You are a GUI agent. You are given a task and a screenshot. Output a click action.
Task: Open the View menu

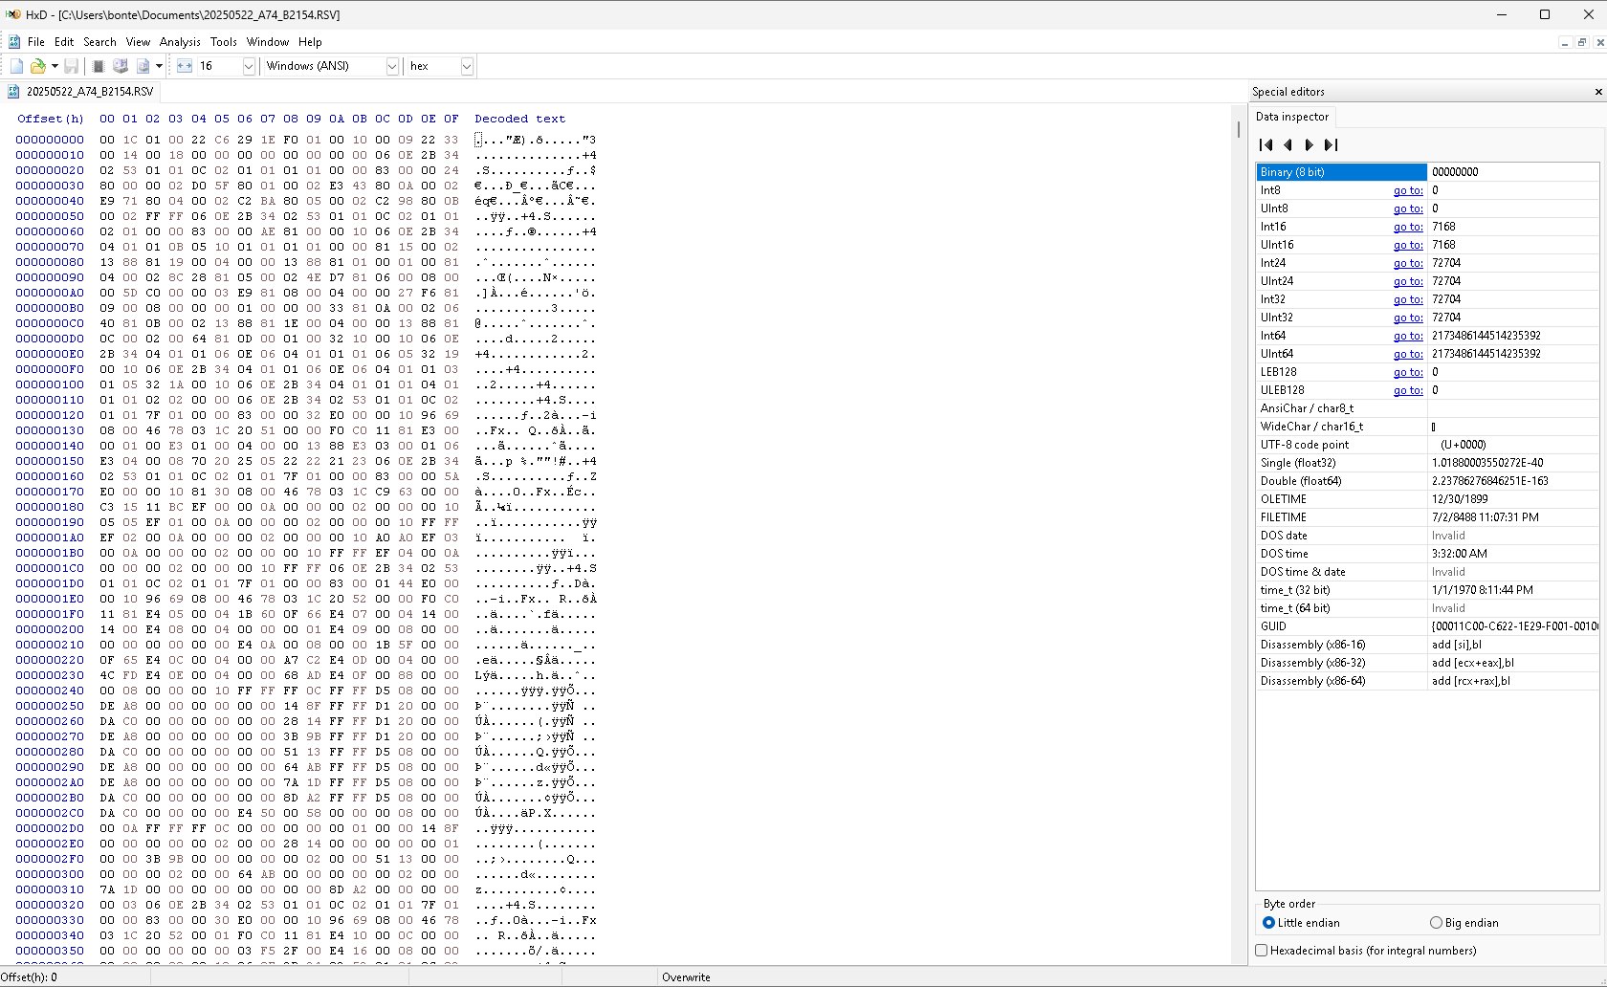coord(139,42)
